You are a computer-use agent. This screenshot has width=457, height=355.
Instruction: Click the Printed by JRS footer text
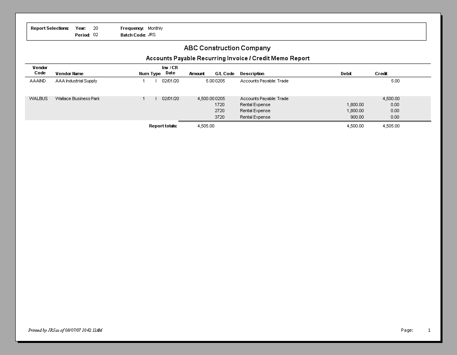coord(65,330)
